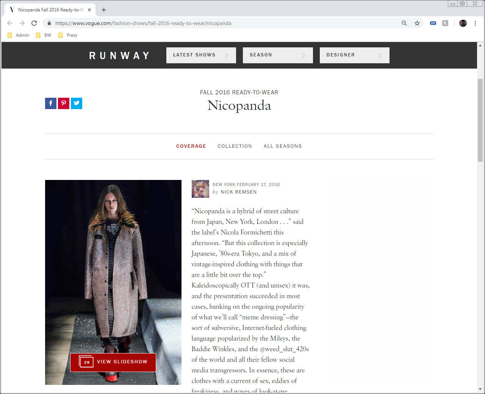Expand the LATEST SHOWS menu

pyautogui.click(x=201, y=55)
